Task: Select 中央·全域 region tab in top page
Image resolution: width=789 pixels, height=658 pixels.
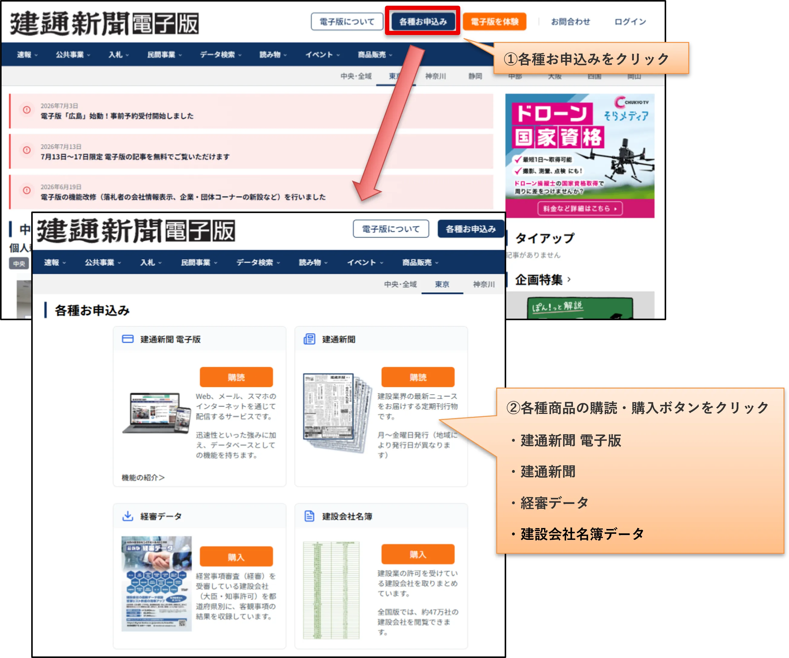Action: click(x=356, y=76)
